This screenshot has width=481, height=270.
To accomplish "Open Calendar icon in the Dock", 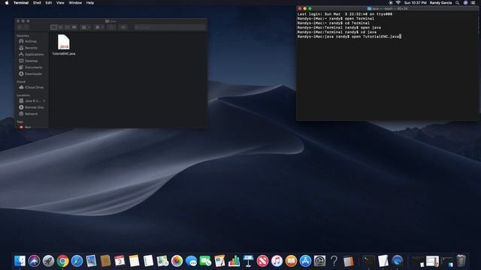I will tap(119, 261).
